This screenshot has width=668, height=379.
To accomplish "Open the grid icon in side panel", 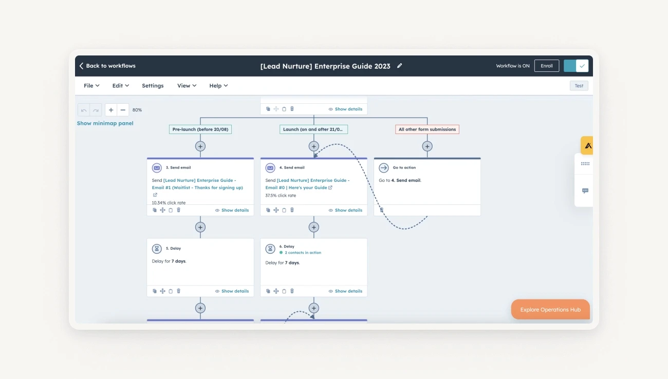I will pyautogui.click(x=585, y=164).
